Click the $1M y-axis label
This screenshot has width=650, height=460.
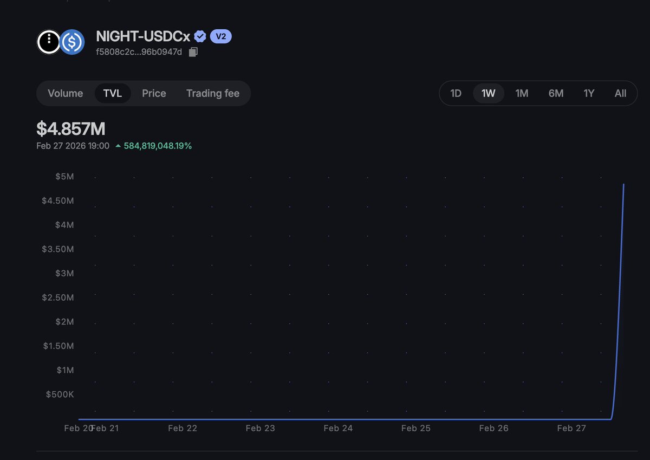(x=65, y=370)
